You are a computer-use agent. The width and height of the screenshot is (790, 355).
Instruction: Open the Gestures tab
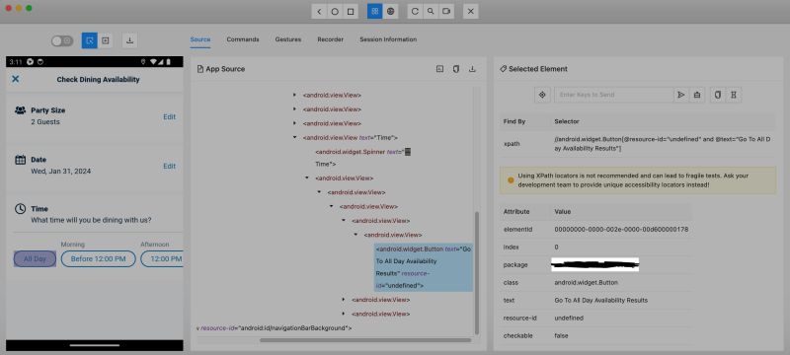coord(288,39)
